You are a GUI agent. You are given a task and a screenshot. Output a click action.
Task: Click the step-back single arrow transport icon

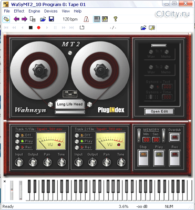click(22, 27)
